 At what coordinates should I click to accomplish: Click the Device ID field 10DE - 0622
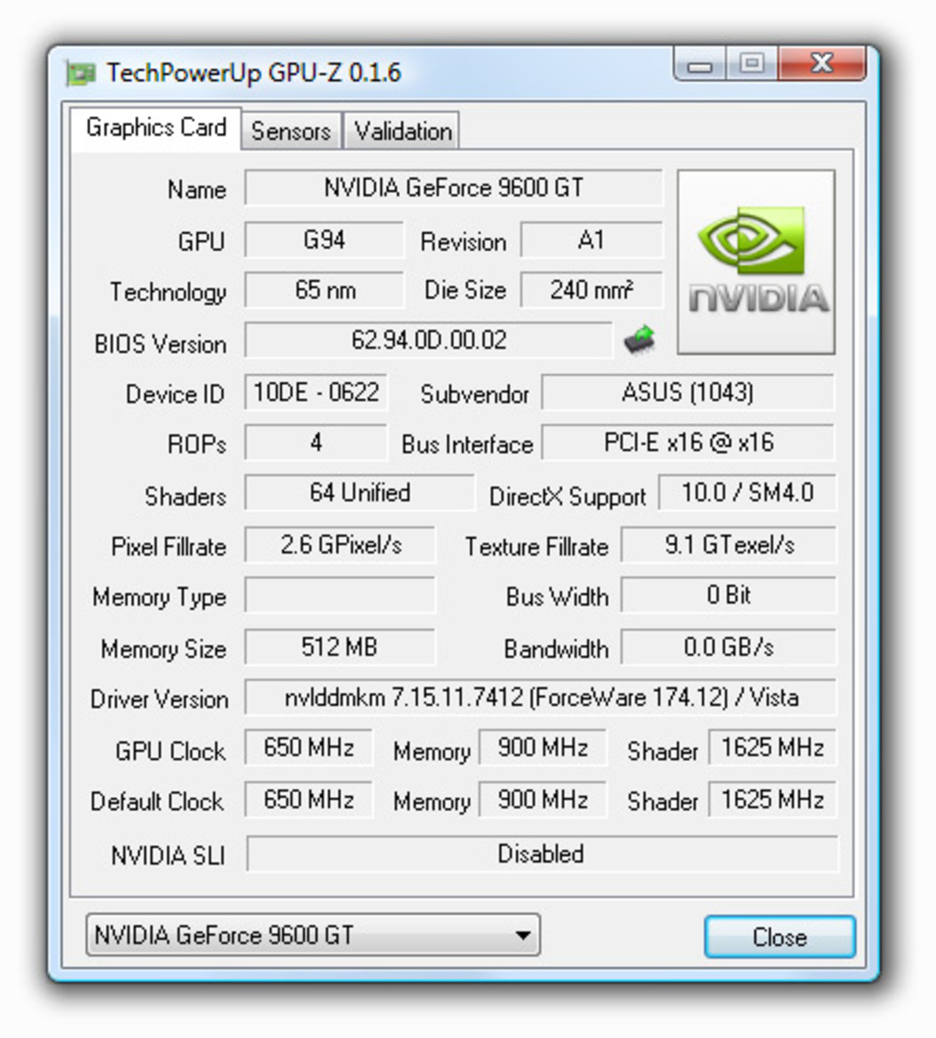(316, 392)
